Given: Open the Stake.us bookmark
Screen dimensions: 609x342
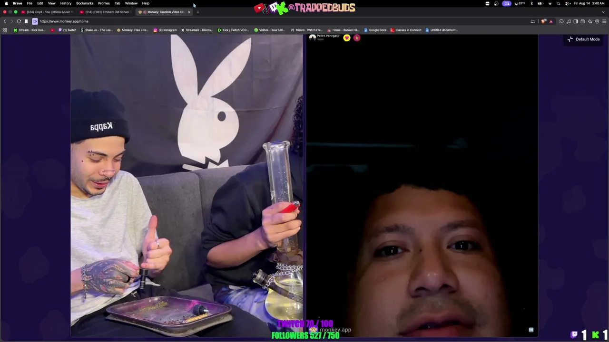Looking at the screenshot, I should pos(97,30).
